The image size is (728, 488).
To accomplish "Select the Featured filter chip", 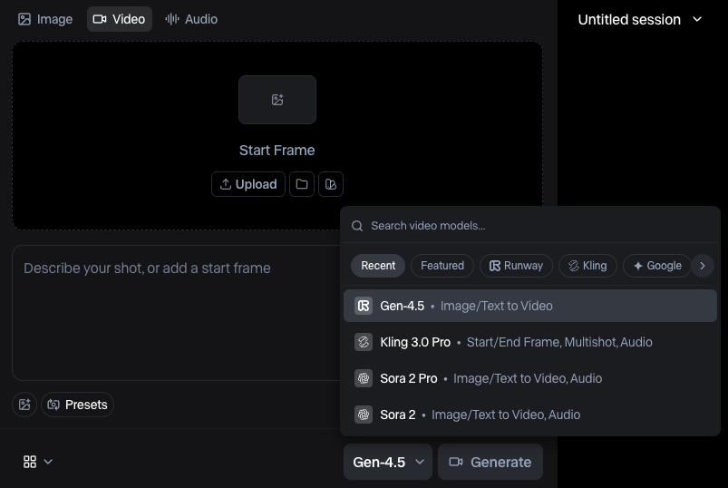I will 442,266.
